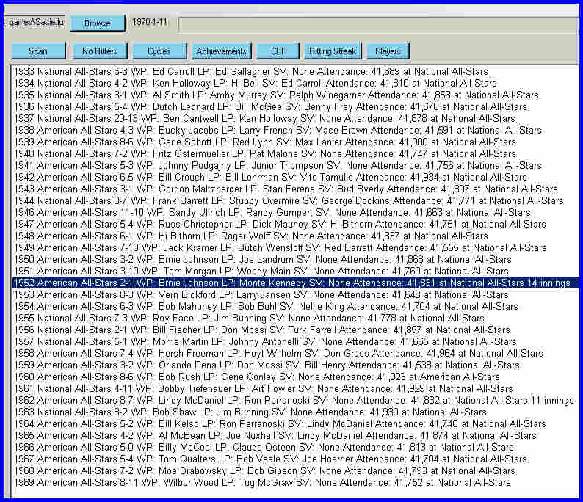Screen dimensions: 583x502
Task: Show the Cycles list
Action: click(x=159, y=51)
